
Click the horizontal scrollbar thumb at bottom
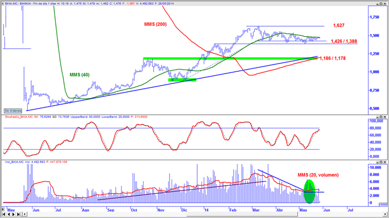pyautogui.click(x=242, y=214)
